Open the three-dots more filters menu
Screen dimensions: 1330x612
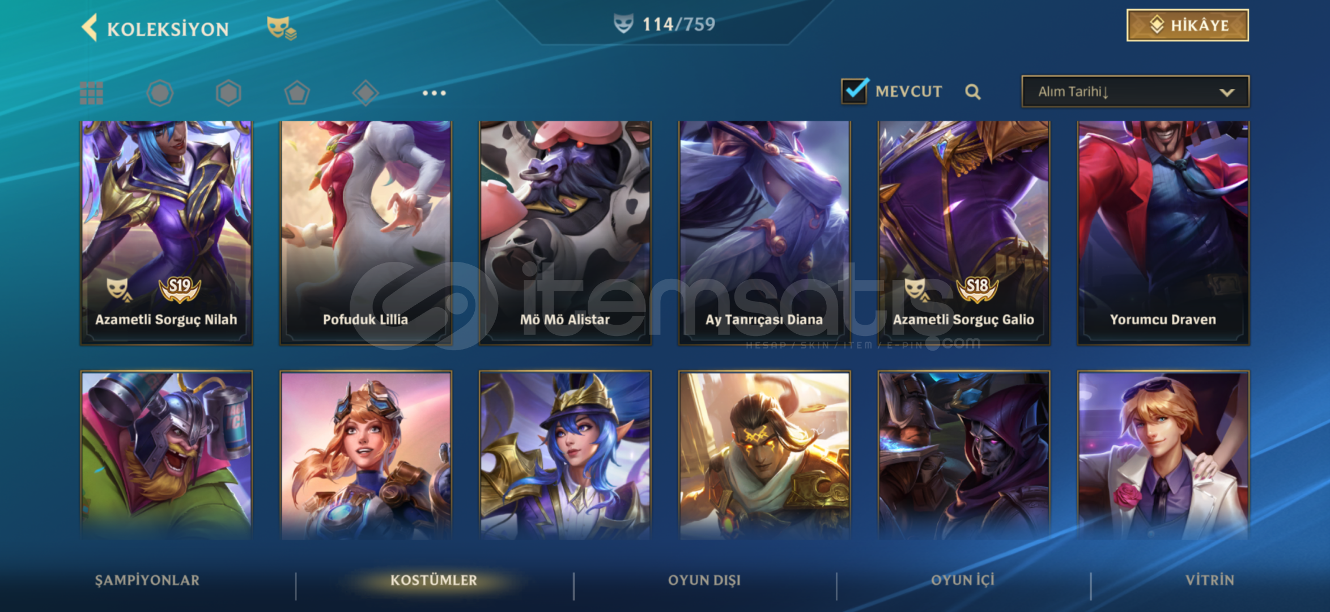click(x=434, y=93)
